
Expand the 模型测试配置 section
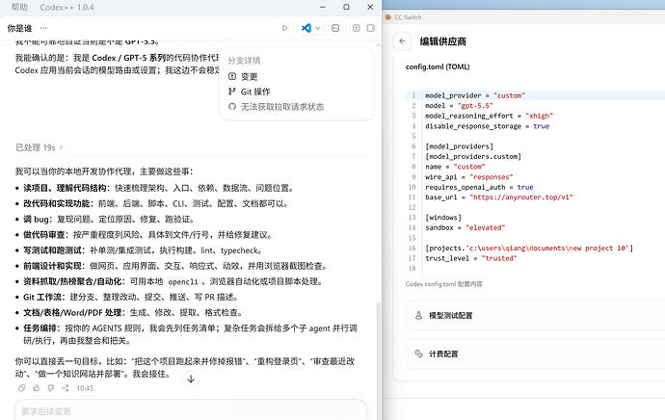click(535, 315)
